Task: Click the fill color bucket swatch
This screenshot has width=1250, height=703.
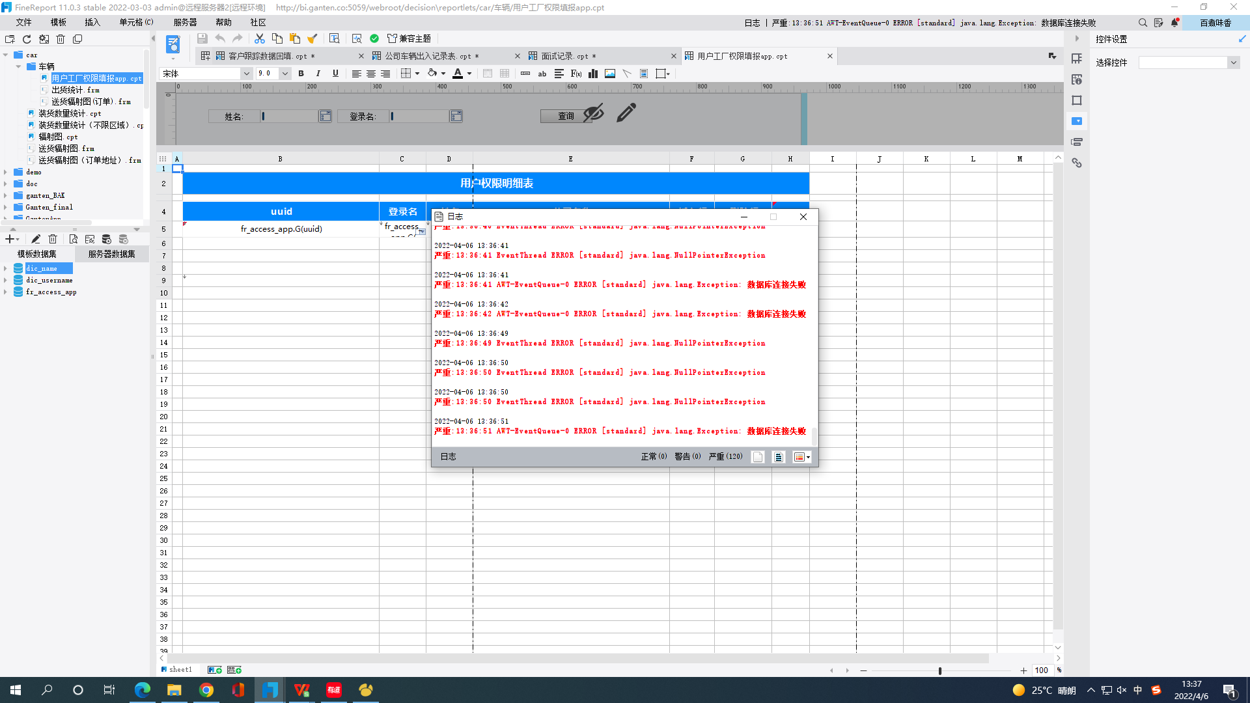Action: click(x=432, y=74)
